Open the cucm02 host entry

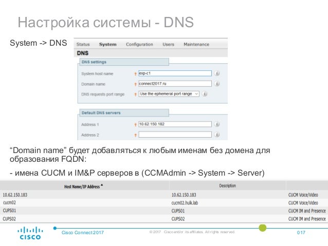[9, 203]
